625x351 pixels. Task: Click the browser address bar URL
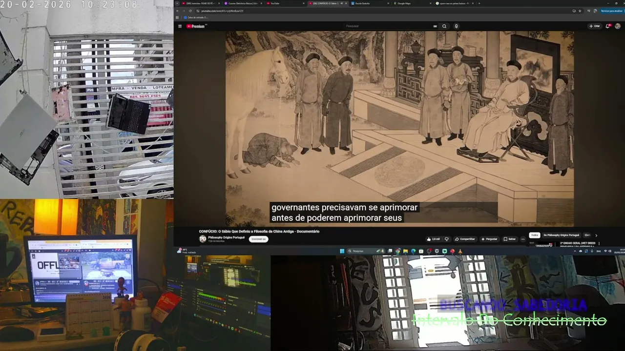[x=223, y=11]
